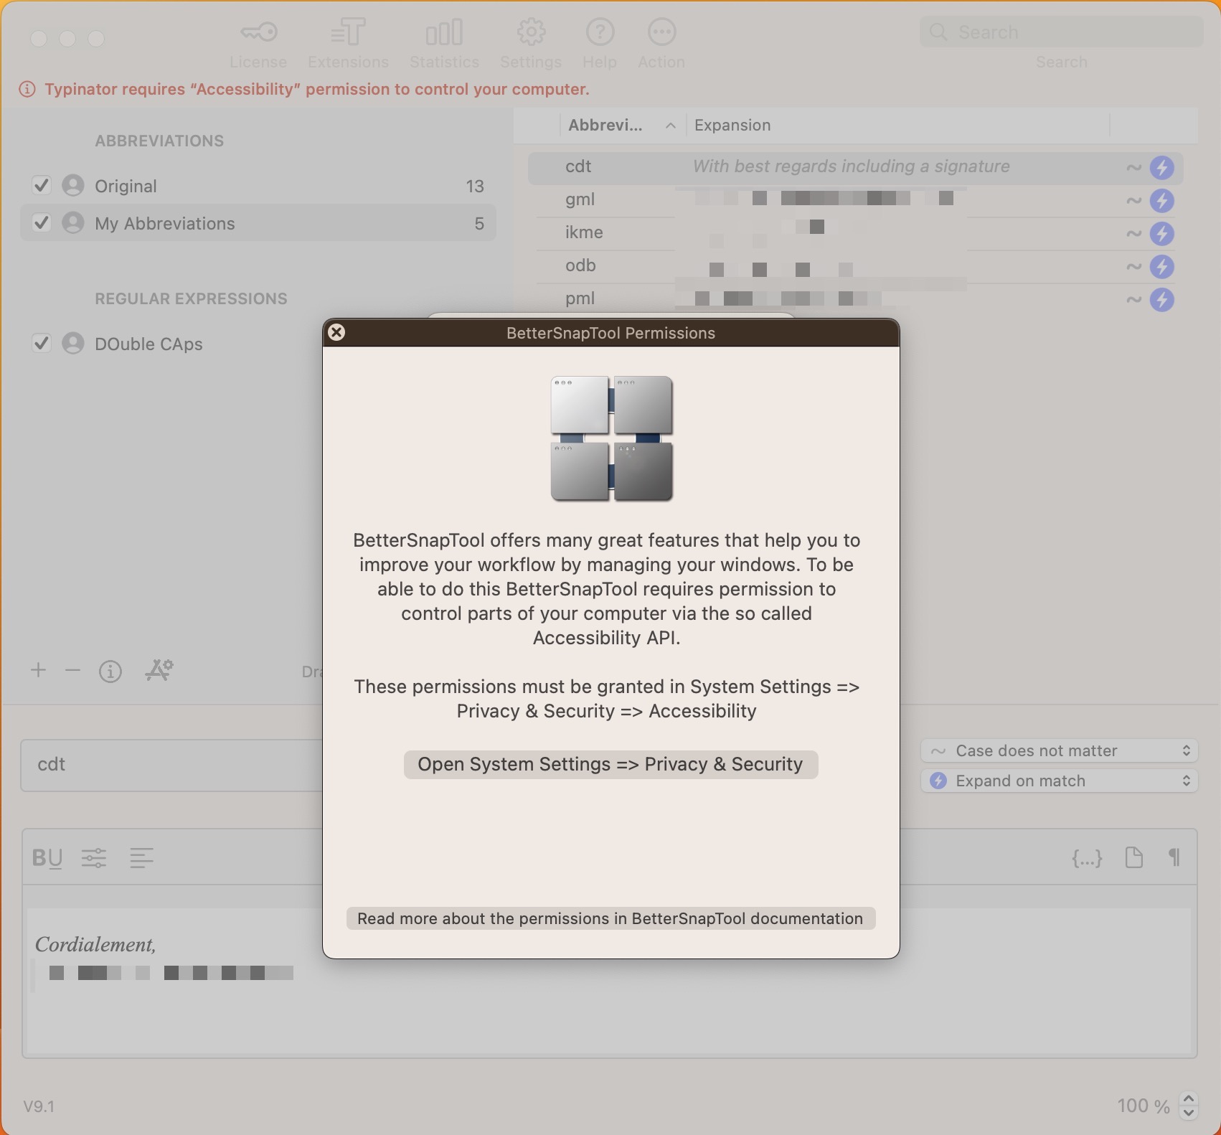The height and width of the screenshot is (1135, 1221).
Task: Click the lightning expand icon for odb
Action: tap(1162, 266)
